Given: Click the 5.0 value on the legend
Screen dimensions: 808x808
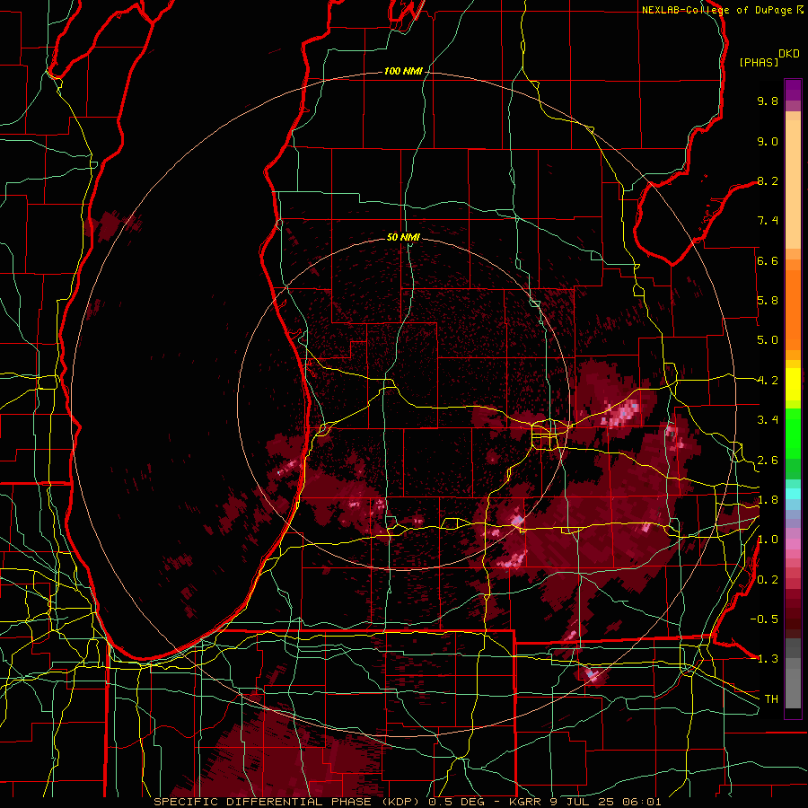Looking at the screenshot, I should (768, 340).
